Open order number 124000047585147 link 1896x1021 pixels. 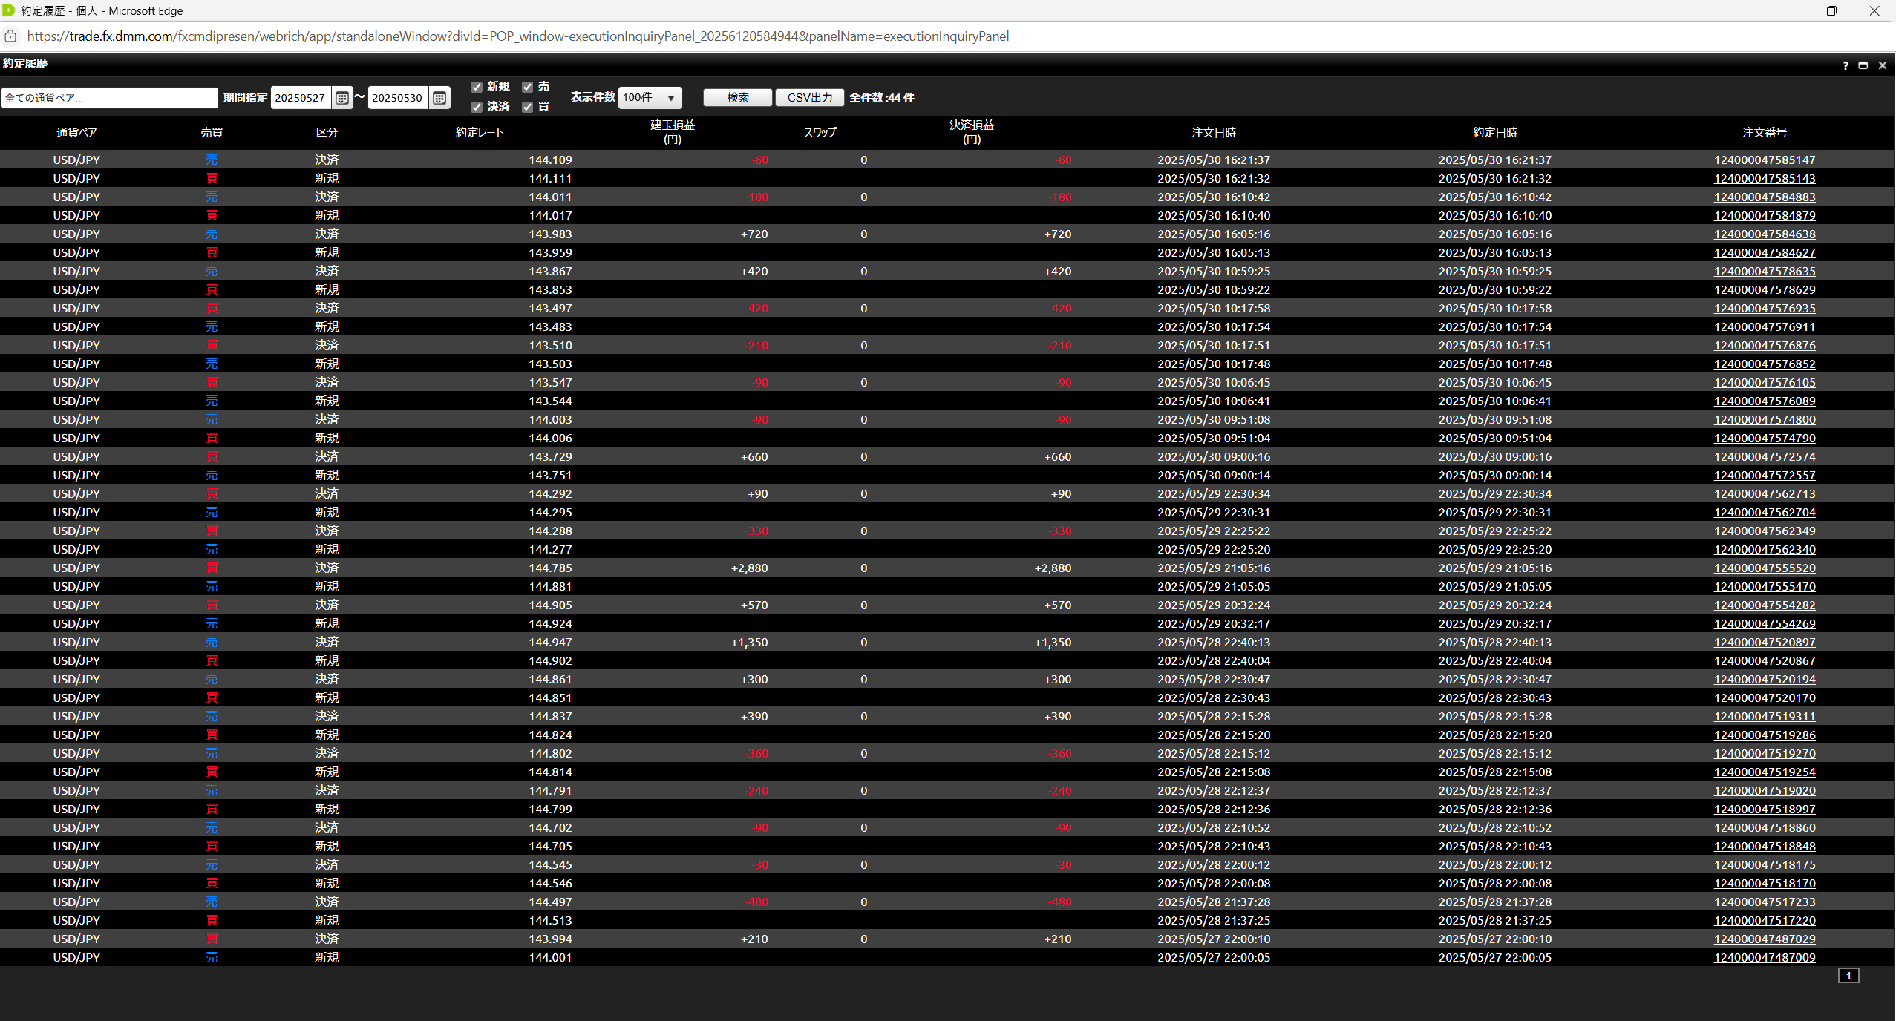(x=1764, y=160)
